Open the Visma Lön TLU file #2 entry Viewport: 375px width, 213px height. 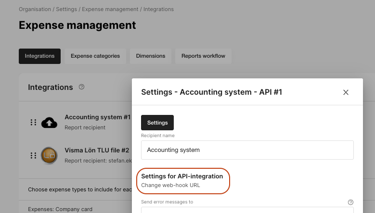[x=97, y=150]
